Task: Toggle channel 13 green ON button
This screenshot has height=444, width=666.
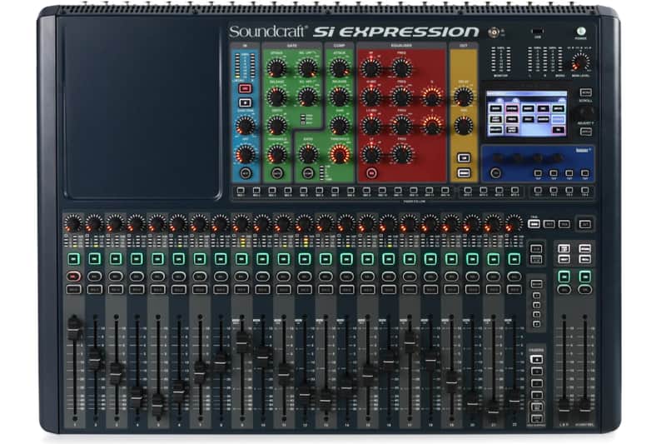Action: click(x=326, y=259)
